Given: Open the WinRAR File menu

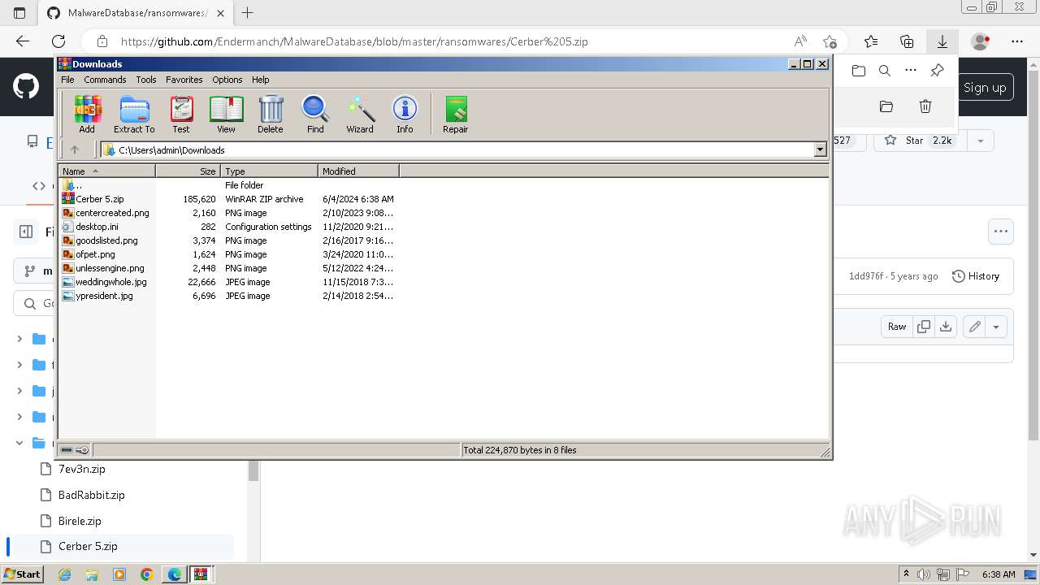Looking at the screenshot, I should pos(67,80).
